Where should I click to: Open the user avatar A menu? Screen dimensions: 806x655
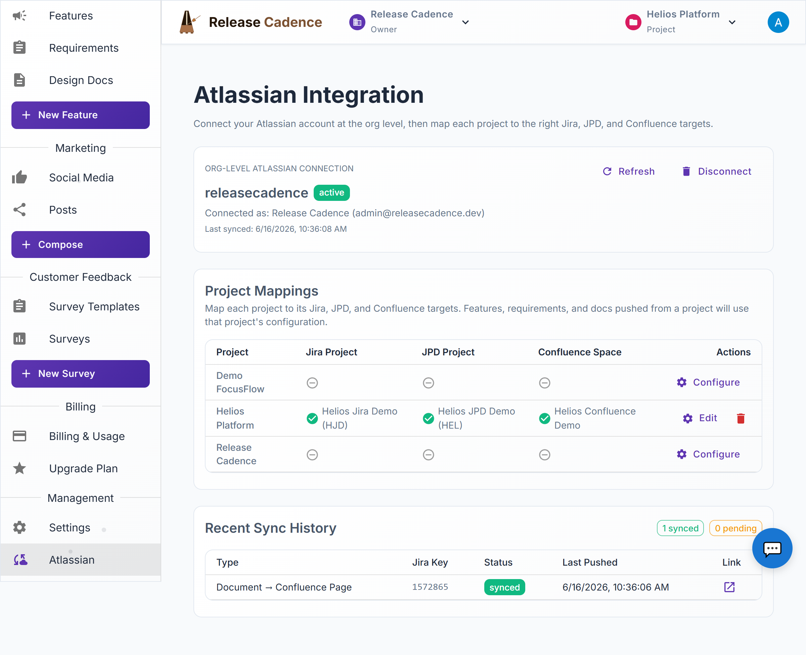pyautogui.click(x=778, y=22)
